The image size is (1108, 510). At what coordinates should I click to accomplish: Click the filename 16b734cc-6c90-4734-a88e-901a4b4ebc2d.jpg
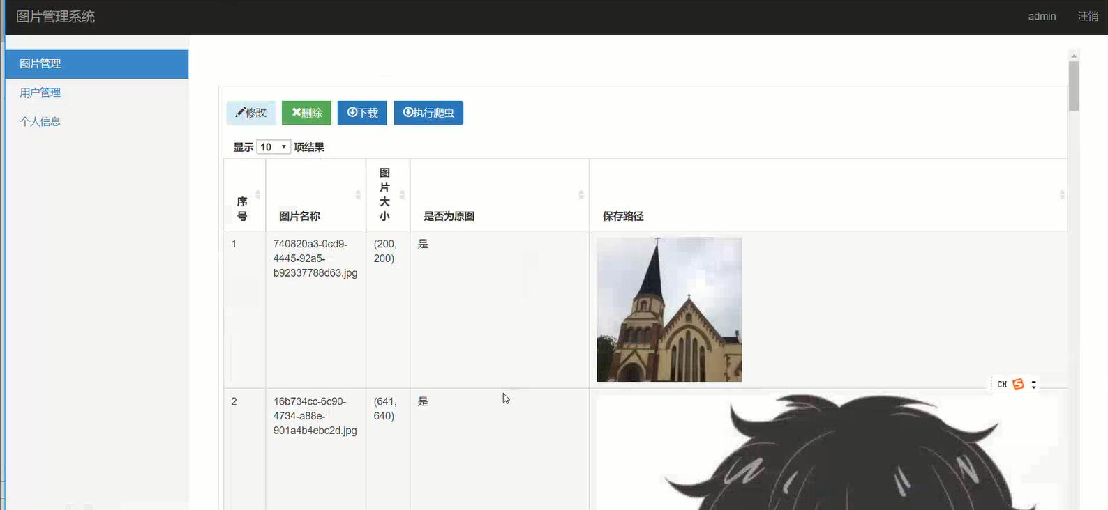click(x=315, y=416)
